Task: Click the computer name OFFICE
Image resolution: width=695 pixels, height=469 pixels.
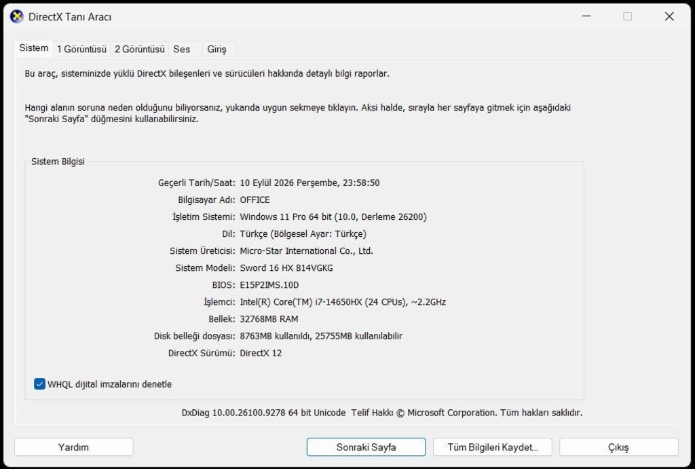Action: tap(255, 200)
